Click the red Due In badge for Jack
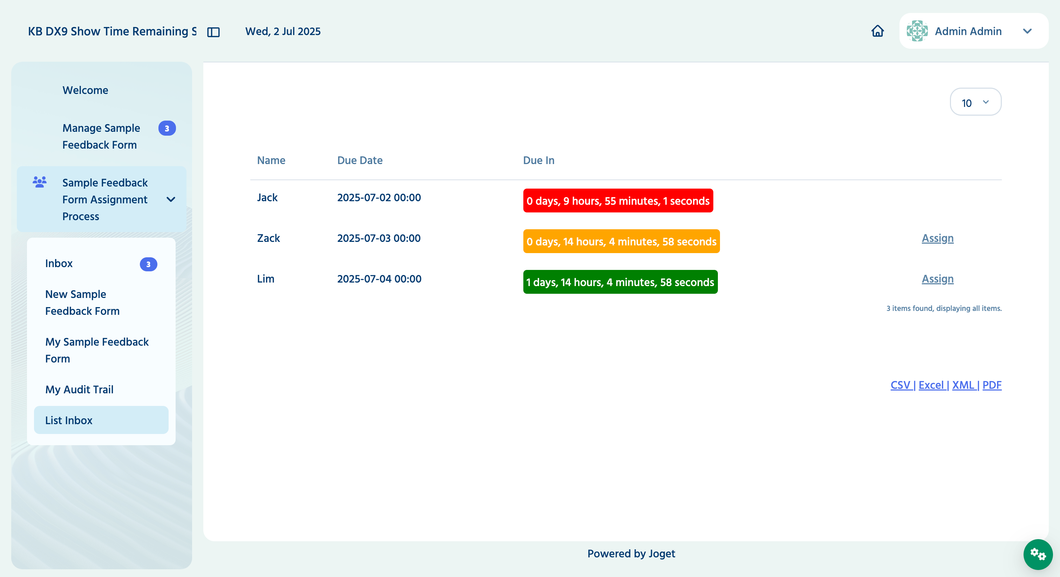Viewport: 1060px width, 577px height. pyautogui.click(x=618, y=201)
